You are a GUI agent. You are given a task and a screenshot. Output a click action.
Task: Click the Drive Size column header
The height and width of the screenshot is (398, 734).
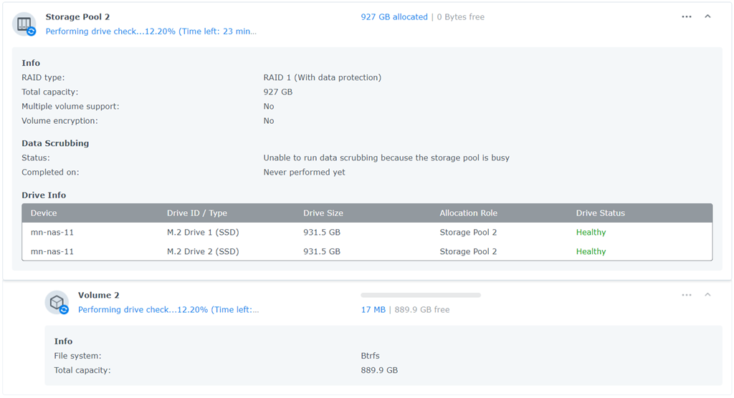pyautogui.click(x=323, y=213)
